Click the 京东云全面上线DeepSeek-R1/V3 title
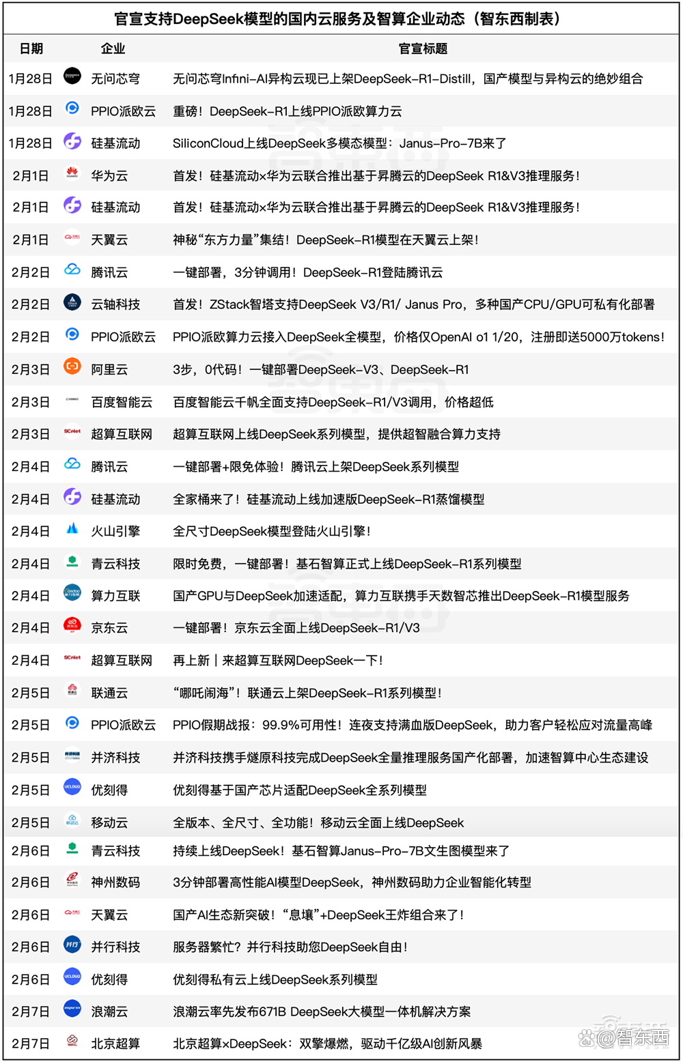Image resolution: width=683 pixels, height=1062 pixels. tap(296, 628)
